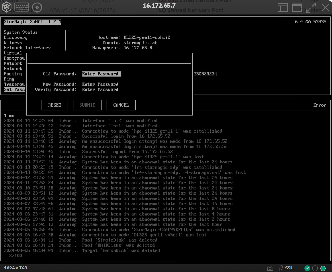Select the Virtual menu entry
Viewport: 332px width, 272px height.
click(13, 53)
